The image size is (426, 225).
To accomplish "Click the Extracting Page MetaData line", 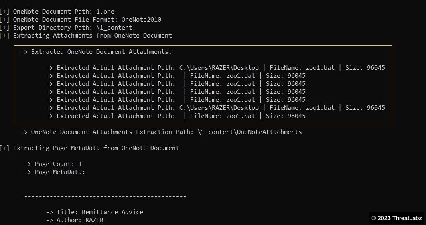I will click(96, 148).
